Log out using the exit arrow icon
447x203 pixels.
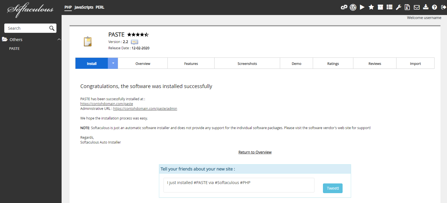pos(443,7)
